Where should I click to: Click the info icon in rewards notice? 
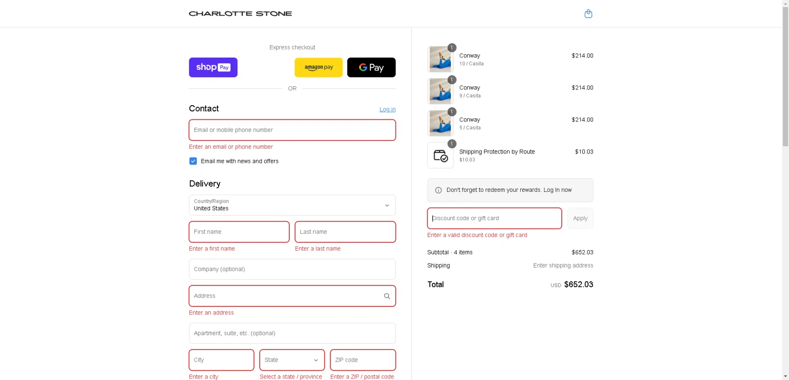click(x=439, y=190)
